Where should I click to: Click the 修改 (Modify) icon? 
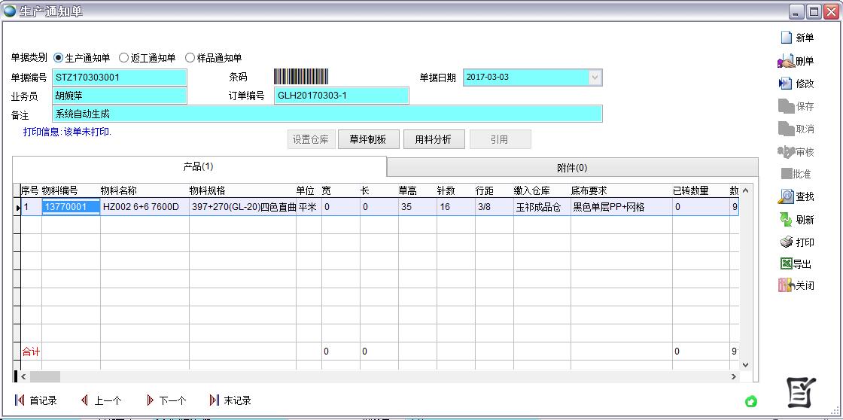[x=787, y=84]
